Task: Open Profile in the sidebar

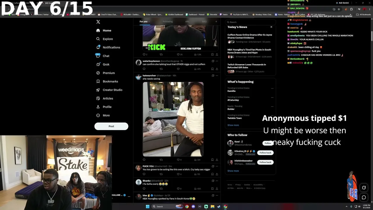Action: point(104,107)
